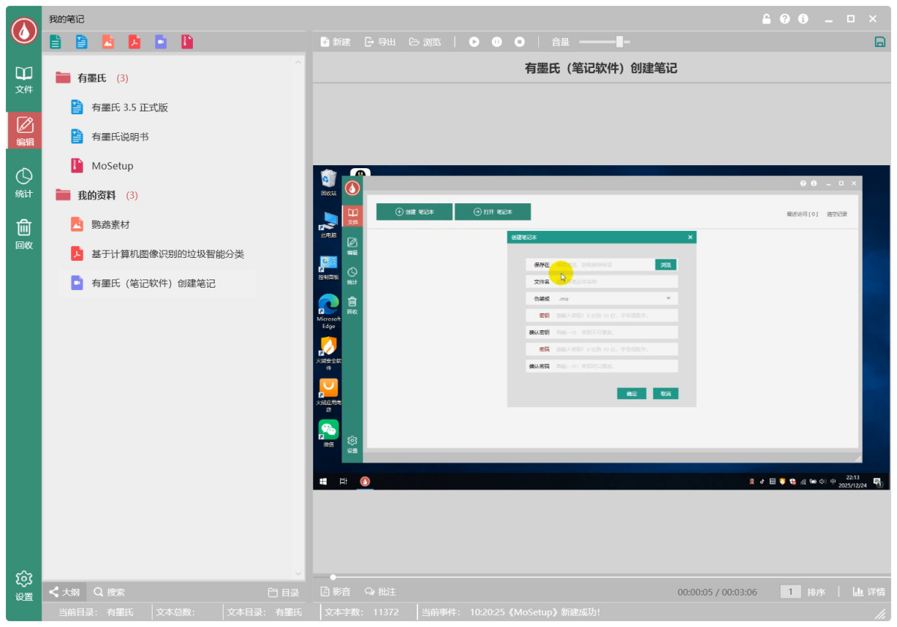Click 导出 (Export) in the toolbar
This screenshot has width=897, height=627.
coord(380,42)
